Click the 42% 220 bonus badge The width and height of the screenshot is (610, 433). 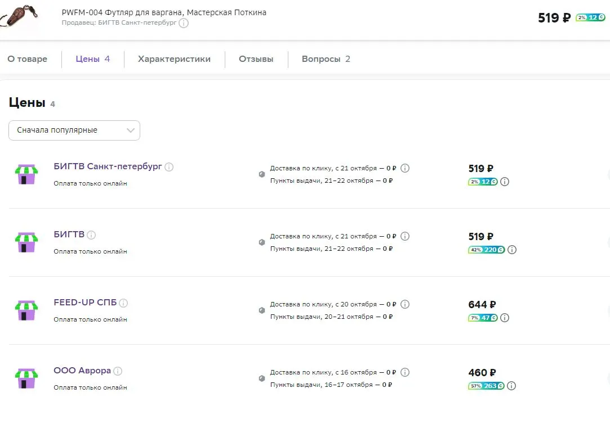[x=486, y=250]
